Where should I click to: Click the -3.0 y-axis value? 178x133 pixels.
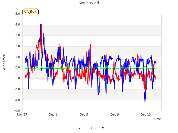click(x=17, y=100)
